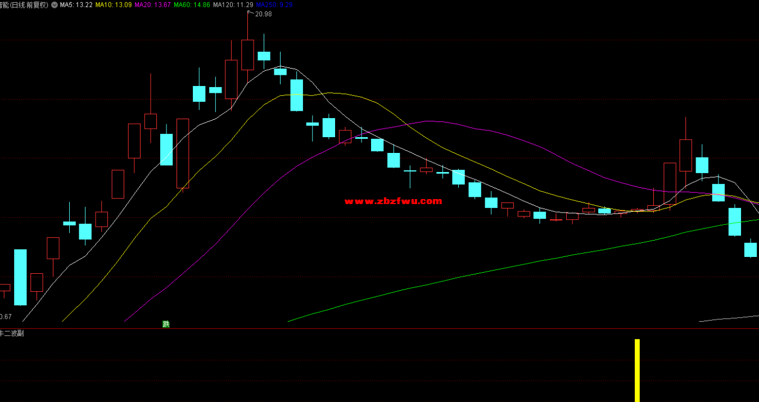Select the green MA60: 14.86 label
Screen dimensions: 759x402
pos(192,4)
